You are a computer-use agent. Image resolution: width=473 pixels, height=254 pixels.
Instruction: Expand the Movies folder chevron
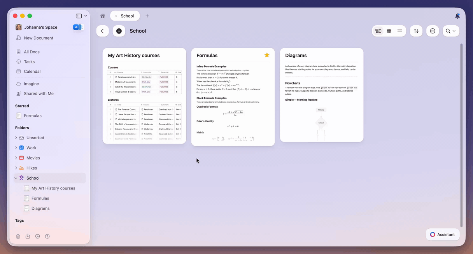[16, 158]
